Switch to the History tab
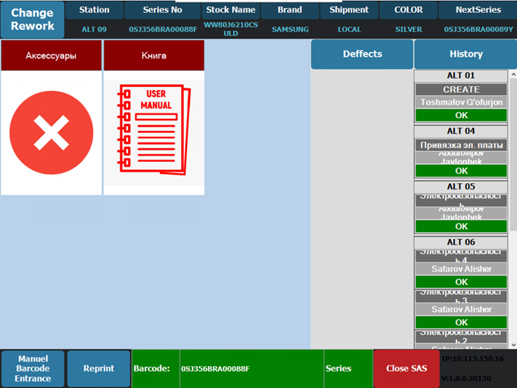This screenshot has width=517, height=388. pyautogui.click(x=466, y=54)
